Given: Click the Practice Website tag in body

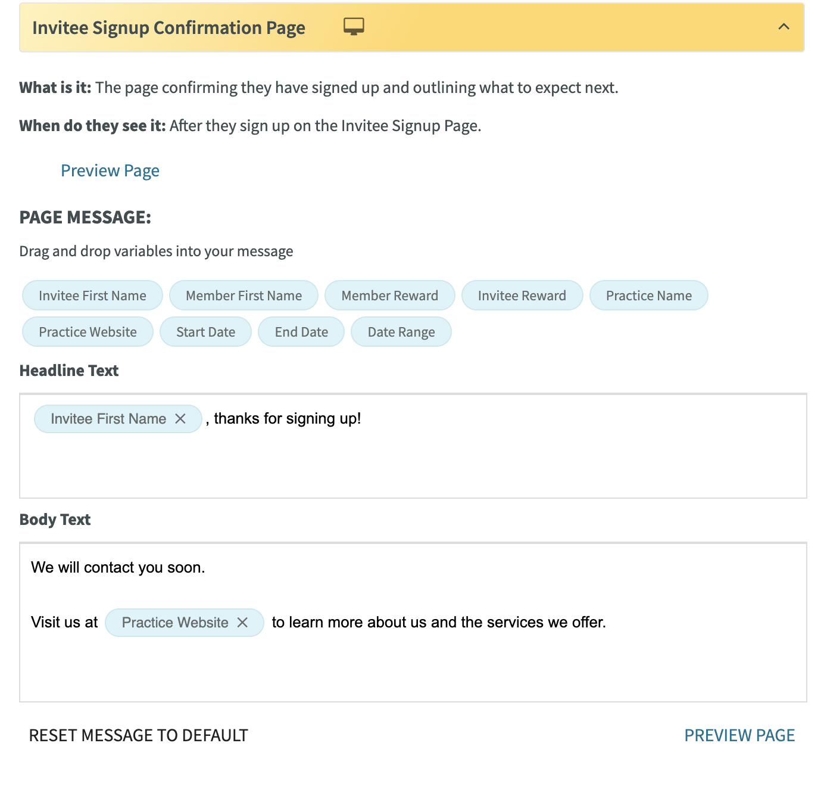Looking at the screenshot, I should 175,623.
